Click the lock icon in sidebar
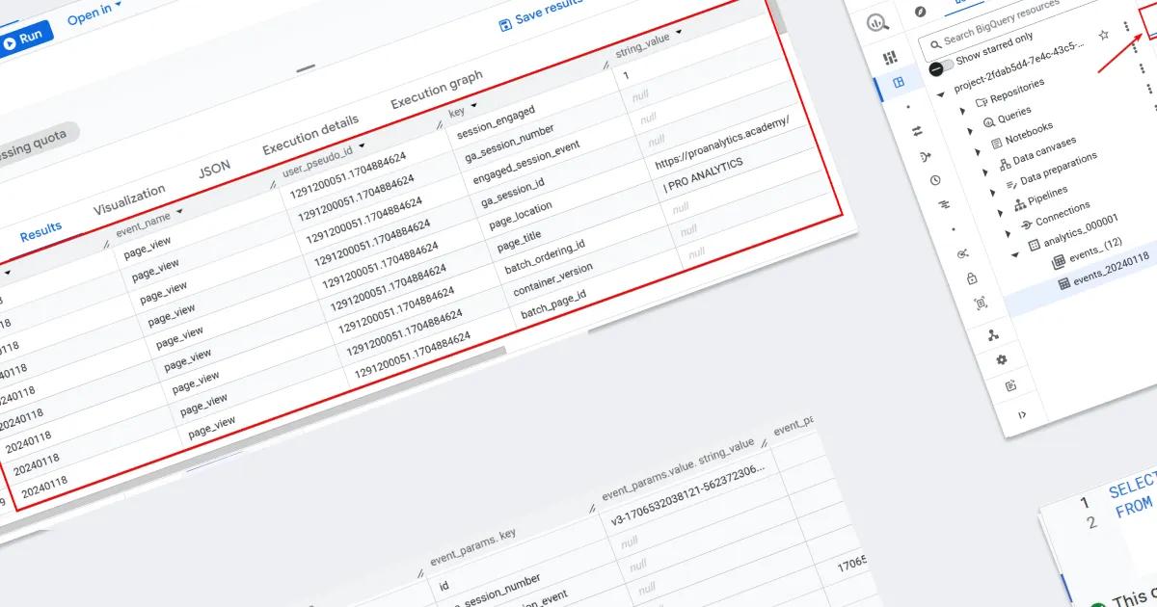 coord(972,278)
